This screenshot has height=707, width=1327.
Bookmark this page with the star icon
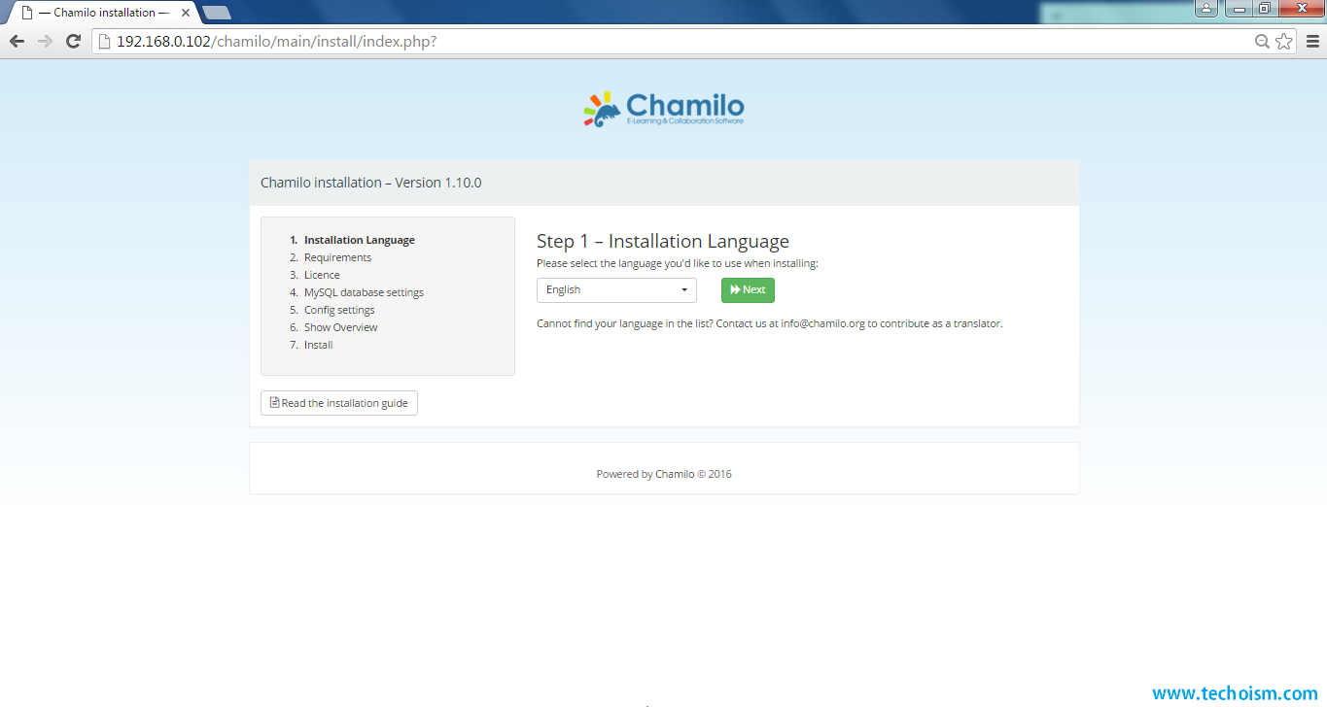[1284, 41]
